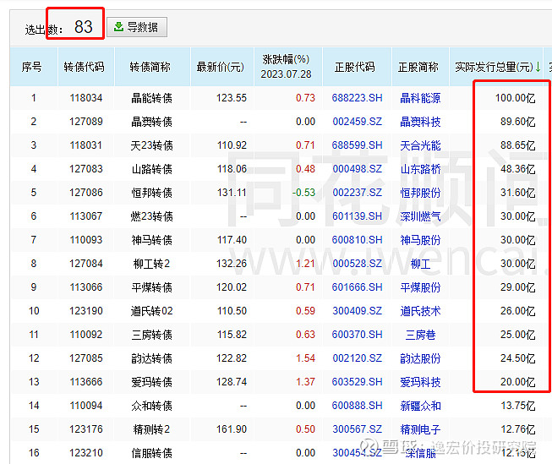
Task: Open stock link 恒邦股份
Action: [x=420, y=193]
